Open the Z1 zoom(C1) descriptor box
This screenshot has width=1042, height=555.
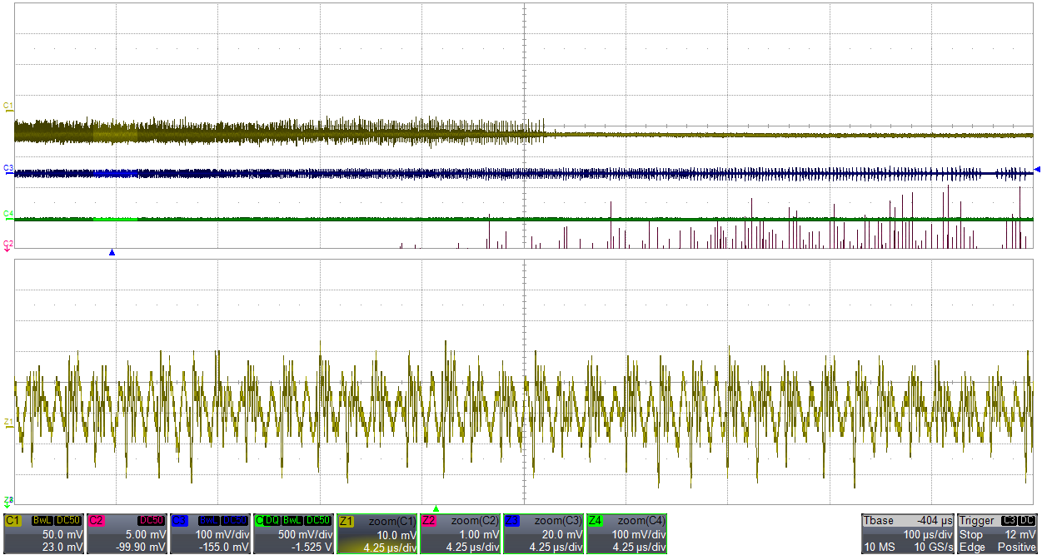point(377,533)
